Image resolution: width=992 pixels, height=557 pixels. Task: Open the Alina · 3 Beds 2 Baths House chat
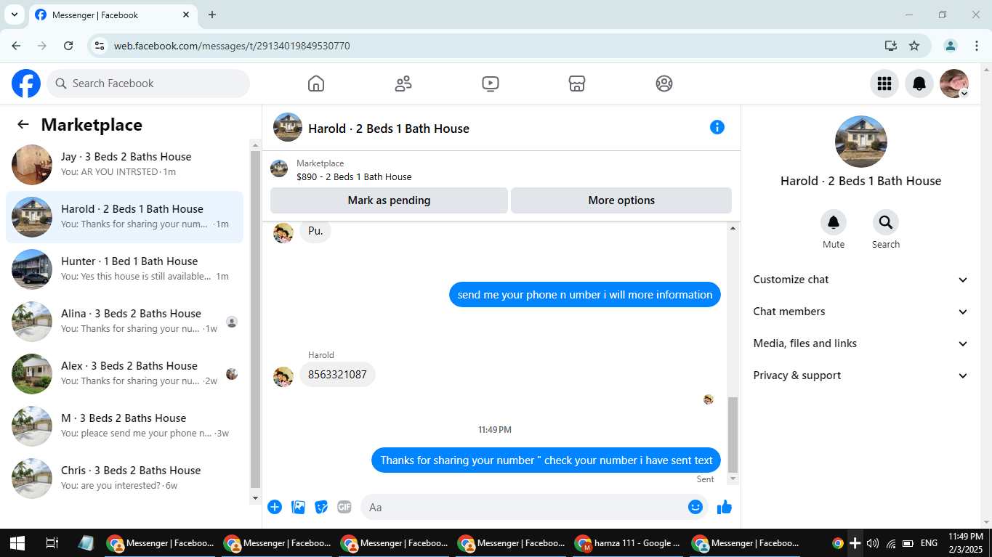(x=125, y=322)
